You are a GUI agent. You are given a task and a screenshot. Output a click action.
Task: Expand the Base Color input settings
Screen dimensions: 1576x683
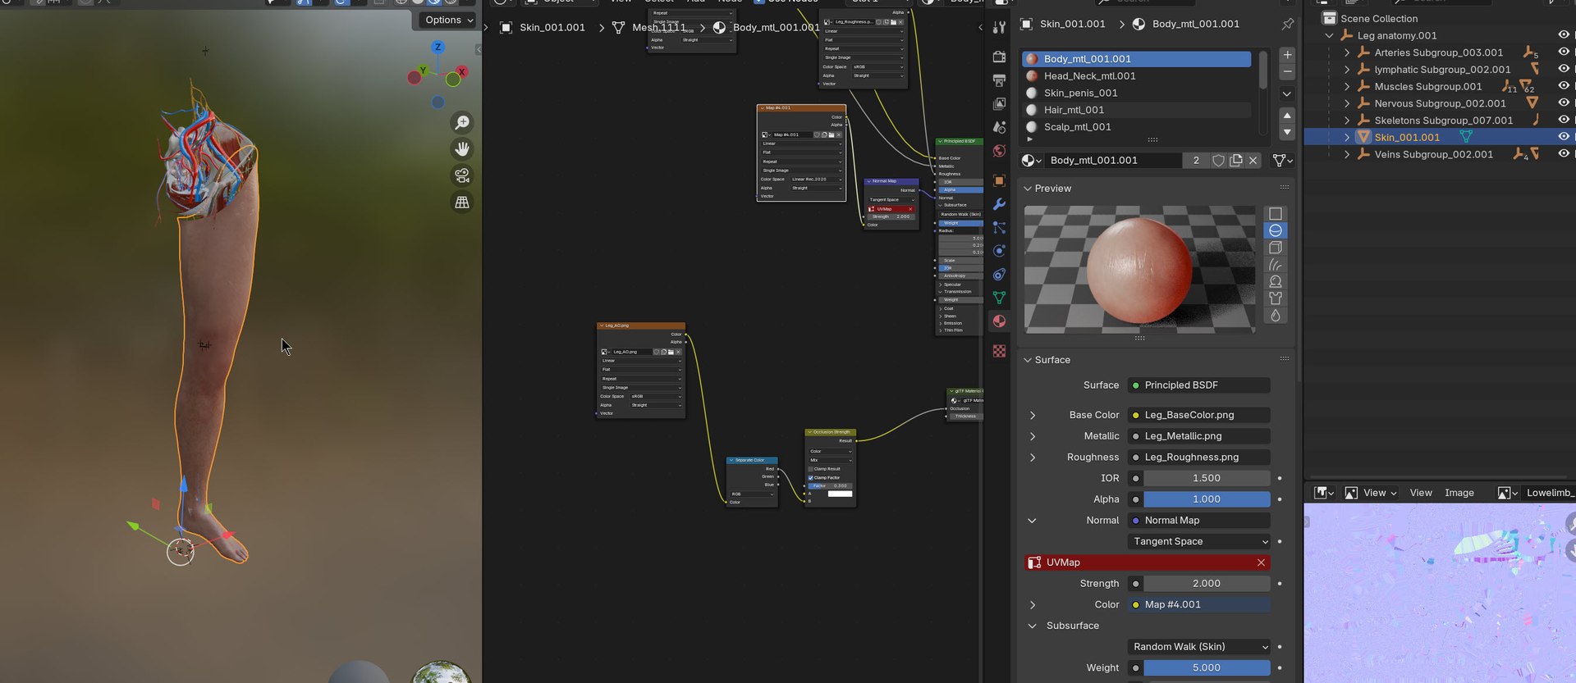1033,416
